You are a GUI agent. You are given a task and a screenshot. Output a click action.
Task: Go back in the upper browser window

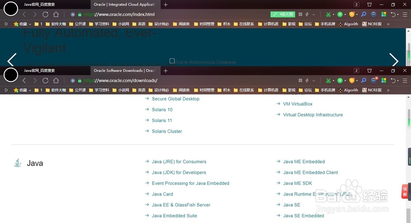24,14
